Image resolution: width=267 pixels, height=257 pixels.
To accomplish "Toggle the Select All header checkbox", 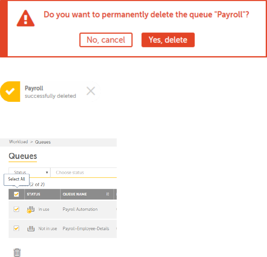I will pos(16,194).
